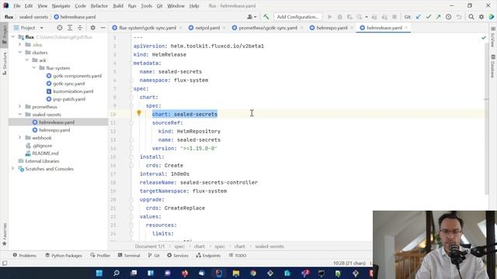The height and width of the screenshot is (279, 497).
Task: Open the Problems tool window
Action: [x=24, y=255]
